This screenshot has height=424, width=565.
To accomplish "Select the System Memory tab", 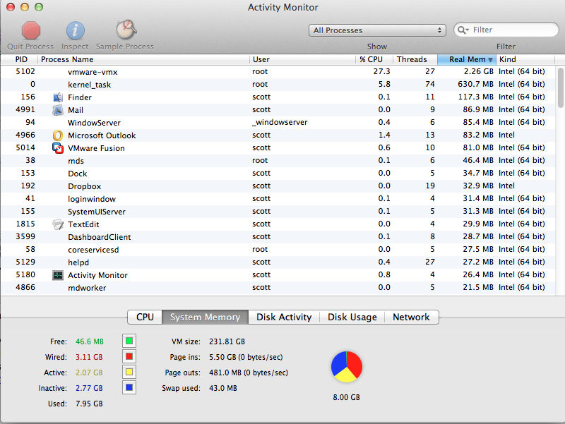I will point(205,317).
